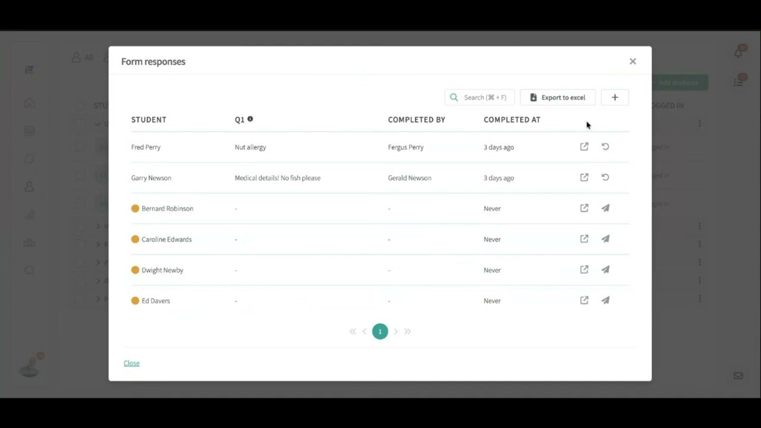Click '3 days ago' in Fred Perry's row
The height and width of the screenshot is (428, 761).
[x=499, y=147]
